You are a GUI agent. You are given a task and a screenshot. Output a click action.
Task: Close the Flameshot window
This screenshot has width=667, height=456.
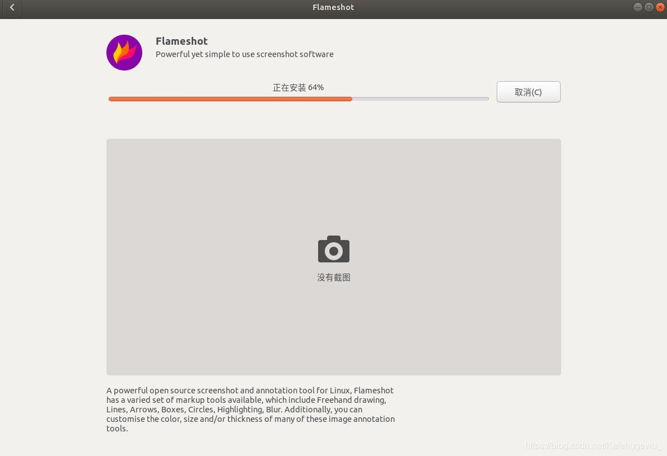(660, 7)
